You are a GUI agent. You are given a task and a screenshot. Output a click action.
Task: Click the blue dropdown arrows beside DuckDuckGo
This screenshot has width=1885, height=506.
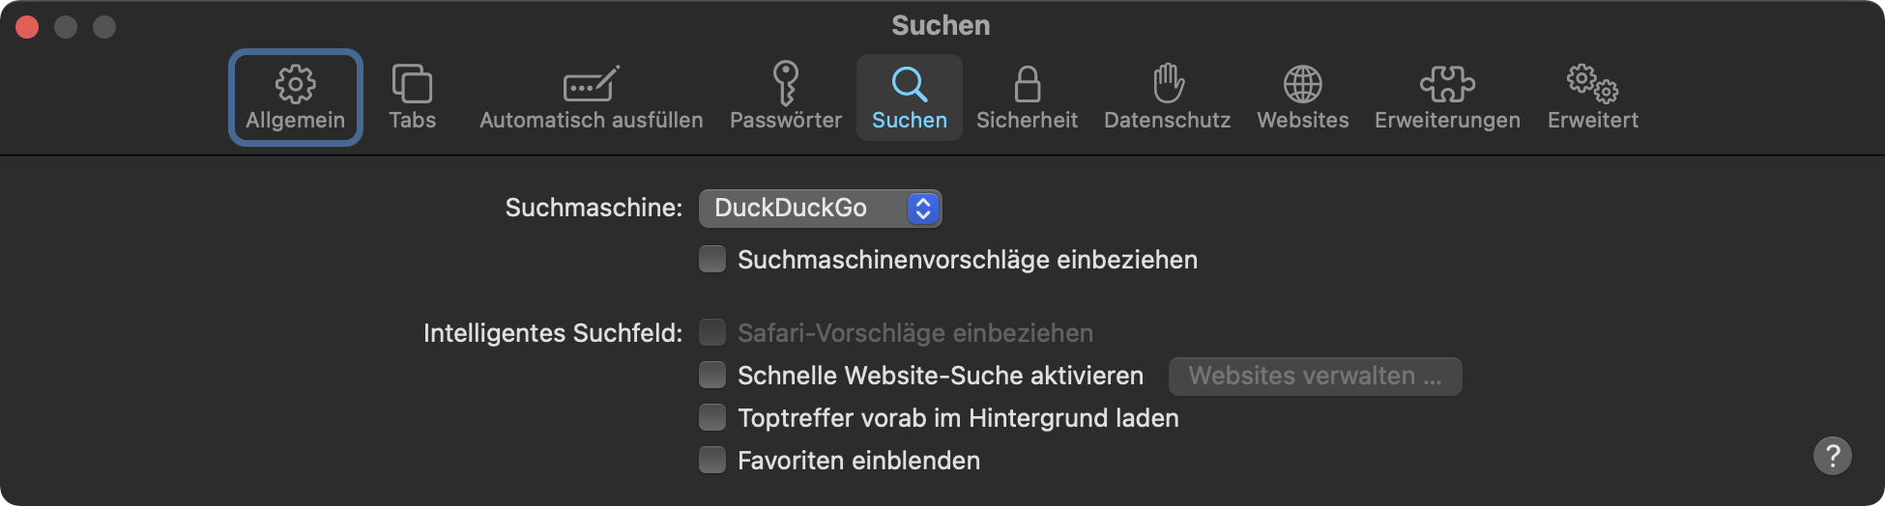923,209
